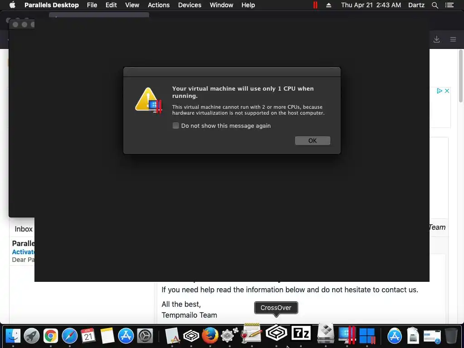Click the eject icon in the menu bar

[329, 5]
